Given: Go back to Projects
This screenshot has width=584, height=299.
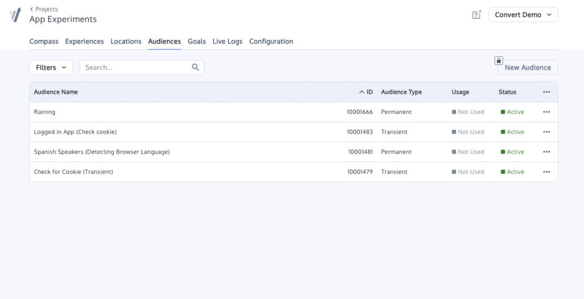Looking at the screenshot, I should [x=44, y=9].
